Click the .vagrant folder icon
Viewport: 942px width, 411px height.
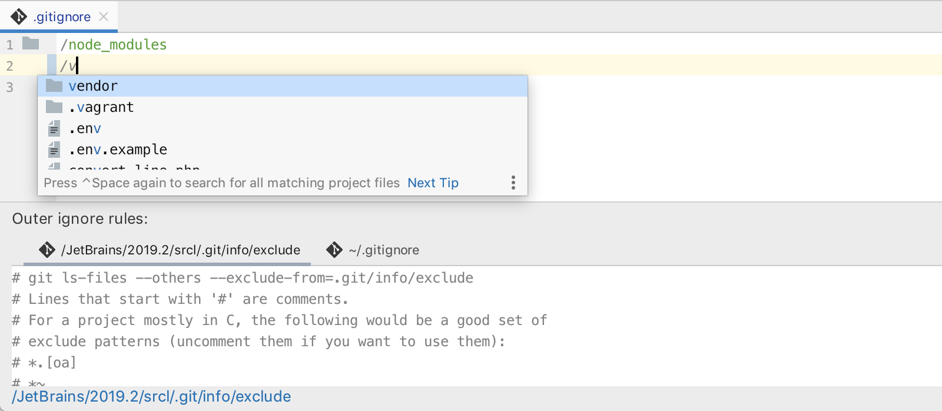tap(54, 107)
